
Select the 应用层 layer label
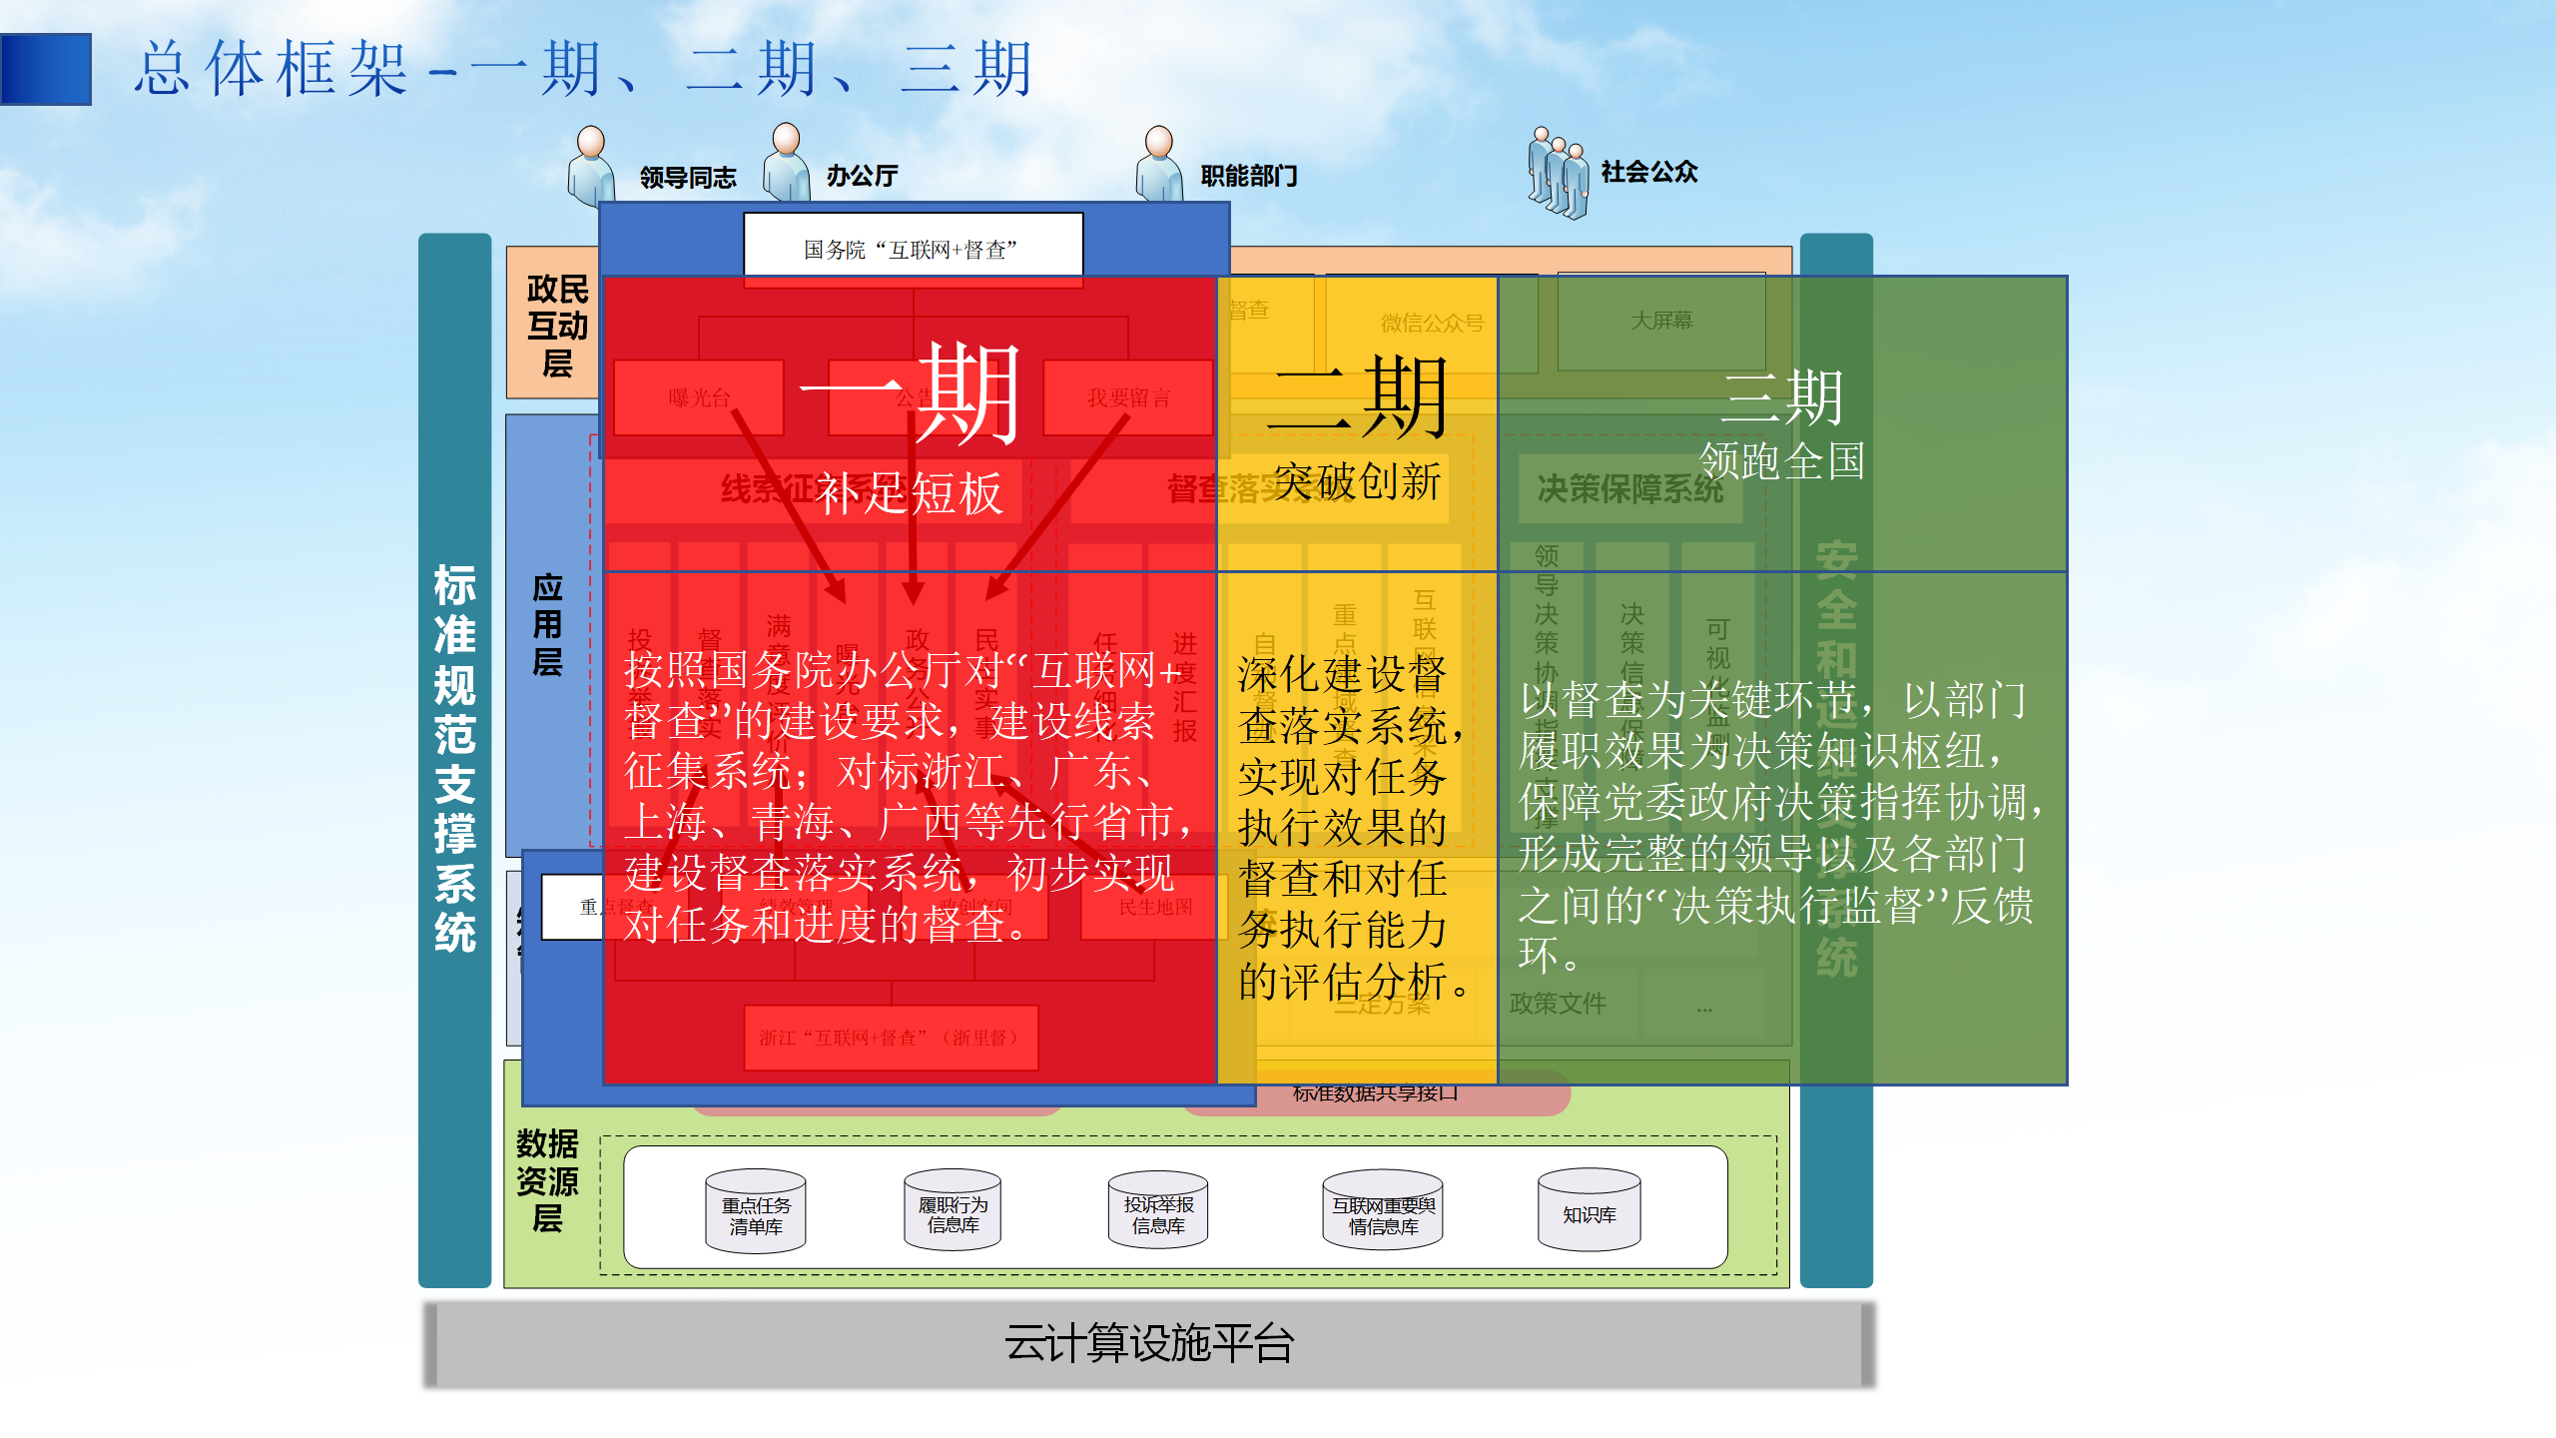547,624
